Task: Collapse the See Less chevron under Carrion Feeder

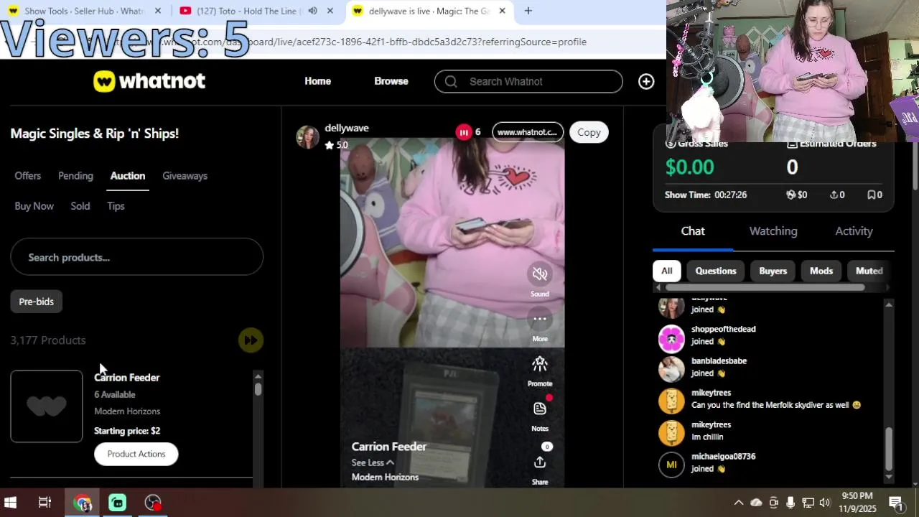Action: click(390, 462)
